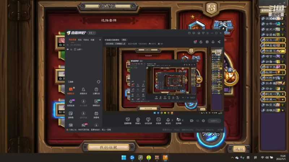Add a 摄像头 camera source

tap(138, 121)
